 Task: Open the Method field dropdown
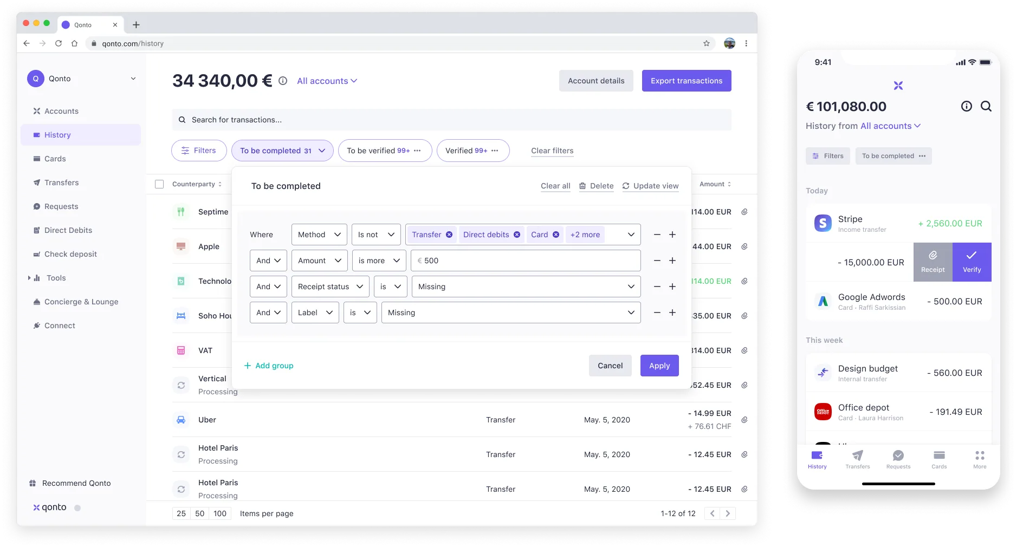[x=319, y=235]
